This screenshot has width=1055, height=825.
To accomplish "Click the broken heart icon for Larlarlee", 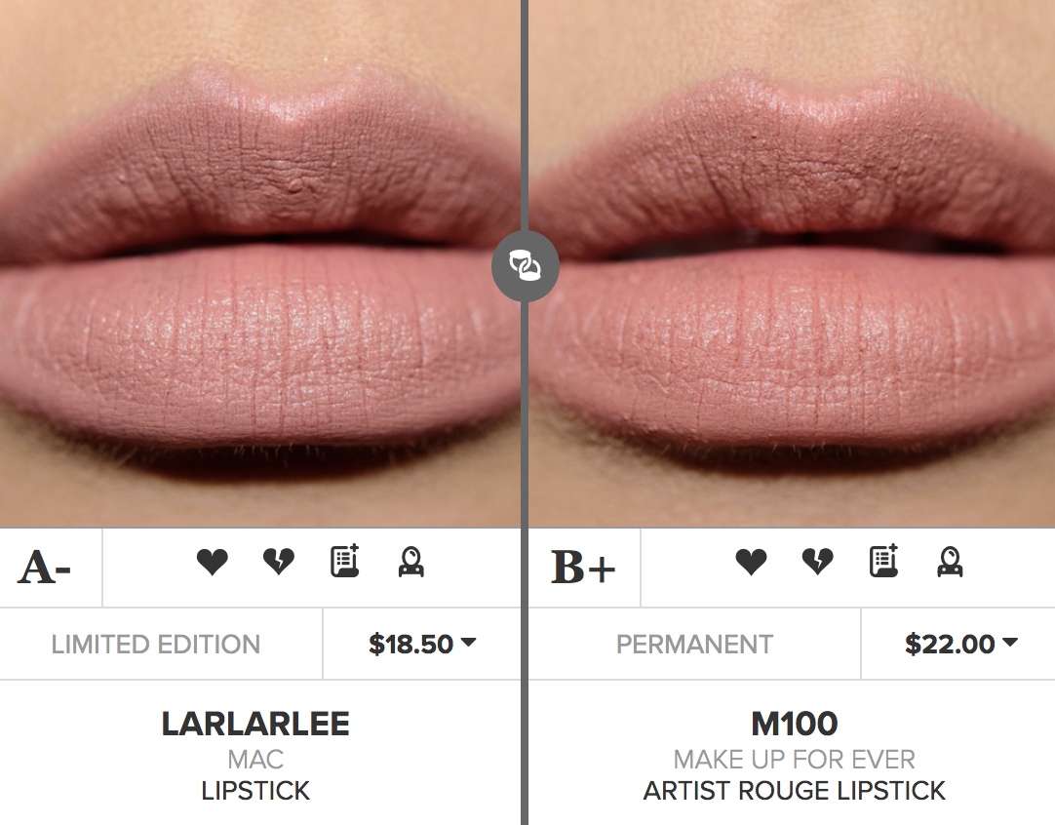I will coord(279,562).
